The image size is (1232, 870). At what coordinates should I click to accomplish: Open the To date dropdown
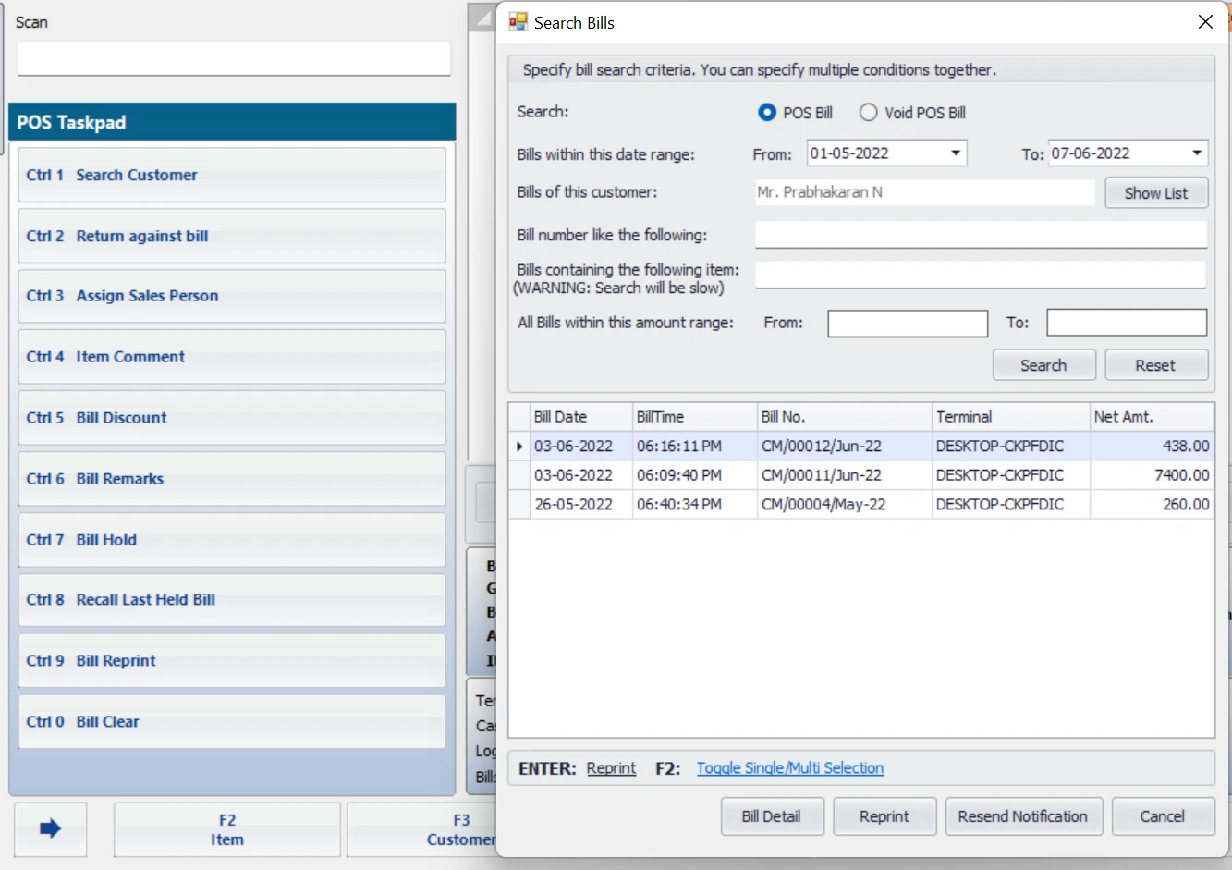coord(1197,153)
